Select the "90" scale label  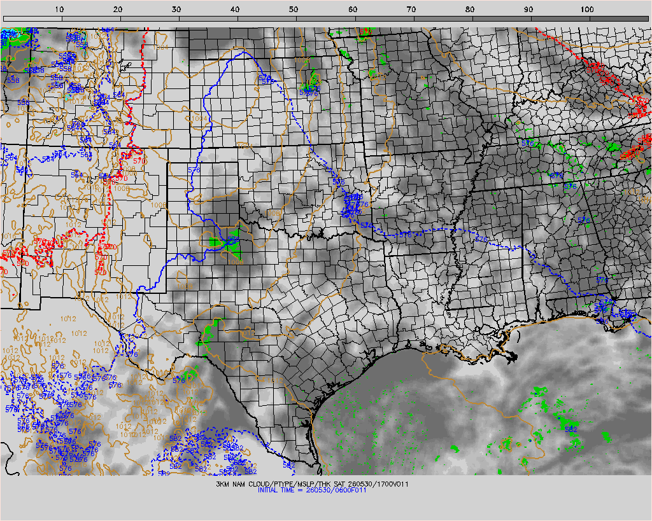[528, 9]
